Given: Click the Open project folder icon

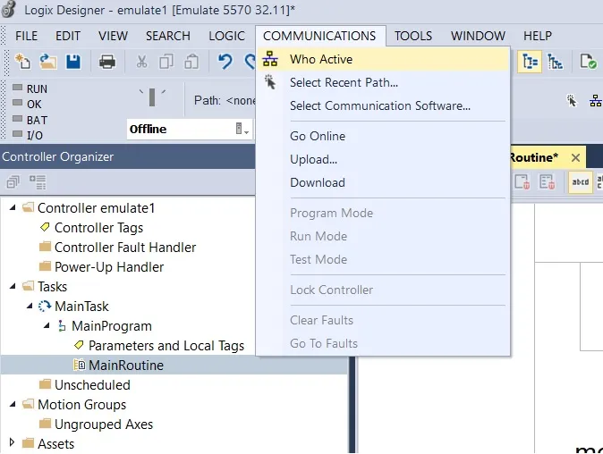Looking at the screenshot, I should 48,62.
